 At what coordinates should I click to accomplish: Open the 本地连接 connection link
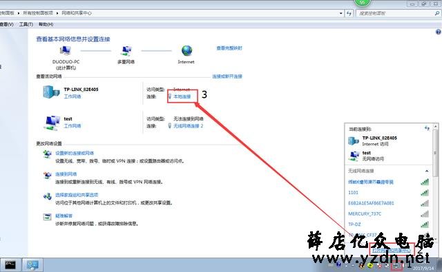[x=182, y=96]
